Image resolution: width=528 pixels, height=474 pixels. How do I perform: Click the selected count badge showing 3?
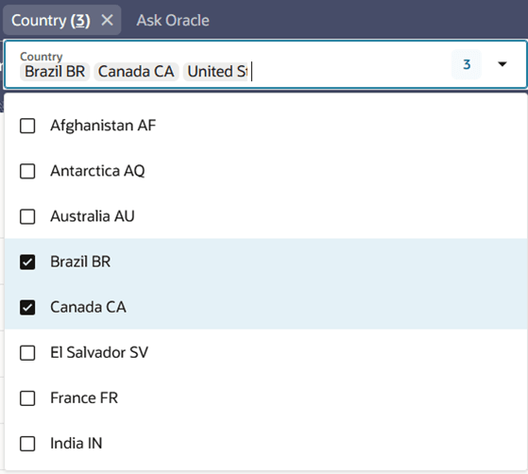point(467,64)
